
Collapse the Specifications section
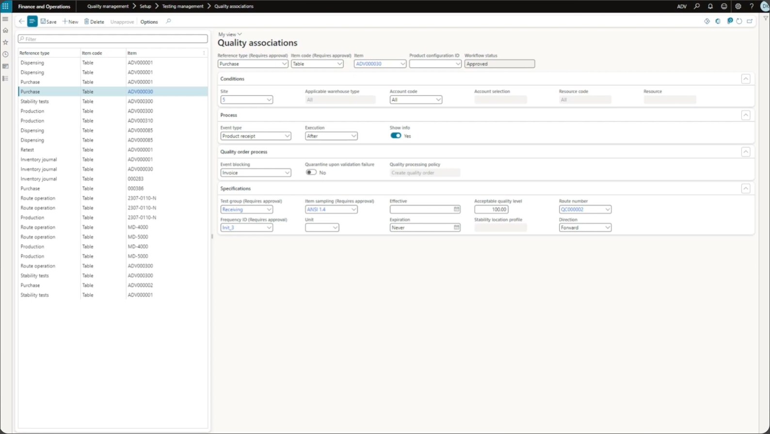pyautogui.click(x=746, y=188)
